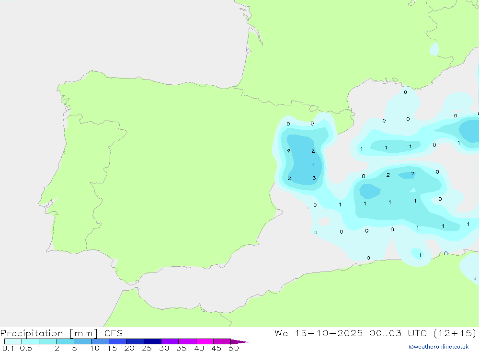
Task: Click the '15' legend scale label
Action: point(112,348)
